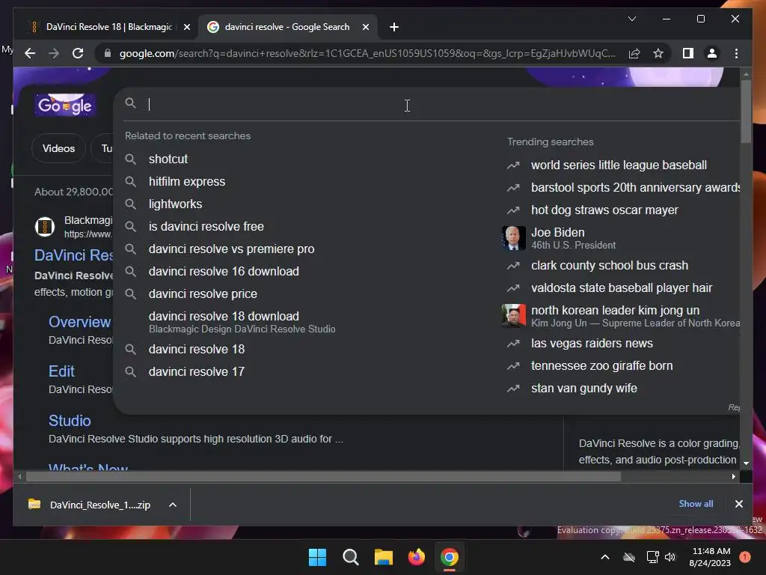Viewport: 766px width, 575px height.
Task: Click the share page icon in address bar
Action: 634,53
